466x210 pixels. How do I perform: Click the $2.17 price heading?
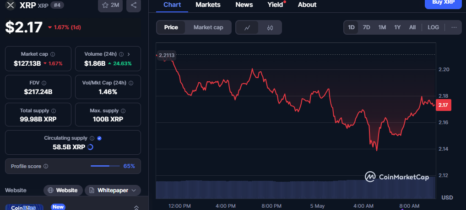[x=24, y=27]
